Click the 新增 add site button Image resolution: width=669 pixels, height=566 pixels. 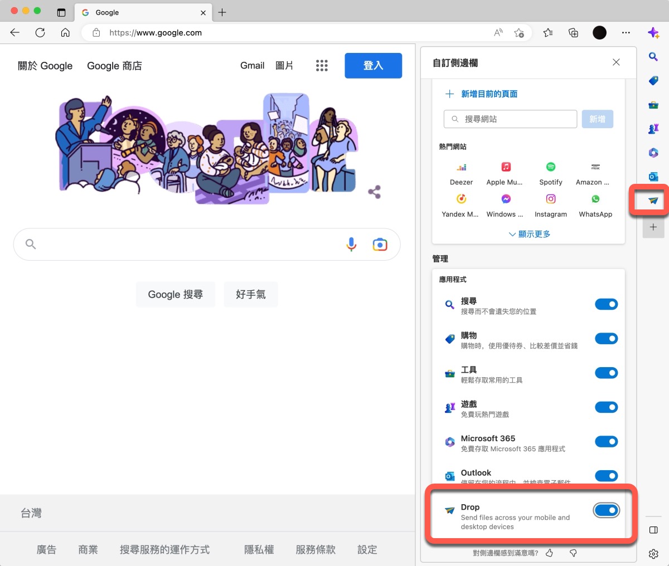coord(597,119)
